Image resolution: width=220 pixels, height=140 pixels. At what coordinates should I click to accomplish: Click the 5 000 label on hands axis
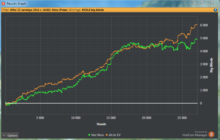(x=40, y=118)
